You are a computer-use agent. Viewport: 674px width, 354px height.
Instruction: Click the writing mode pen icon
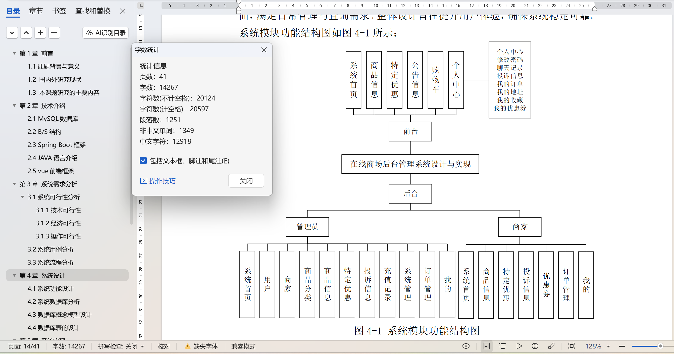click(x=551, y=346)
